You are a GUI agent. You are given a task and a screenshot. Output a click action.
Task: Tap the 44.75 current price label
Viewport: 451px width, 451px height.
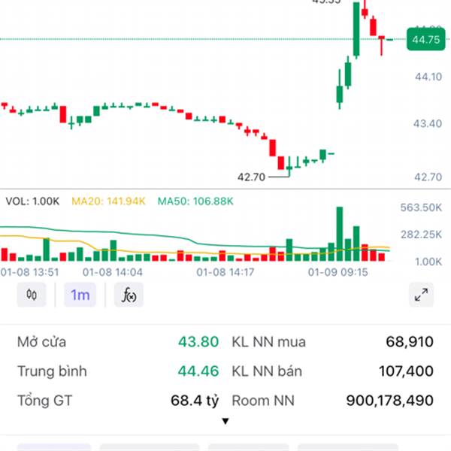[x=425, y=39]
